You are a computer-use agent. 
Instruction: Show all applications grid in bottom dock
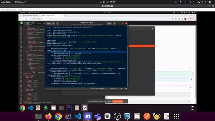[176, 116]
